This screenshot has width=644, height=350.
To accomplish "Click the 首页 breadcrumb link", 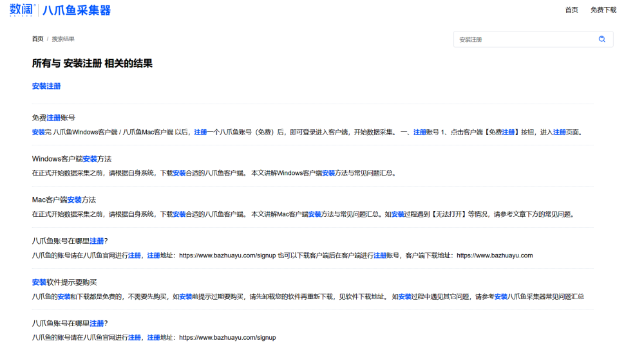I will tap(37, 39).
